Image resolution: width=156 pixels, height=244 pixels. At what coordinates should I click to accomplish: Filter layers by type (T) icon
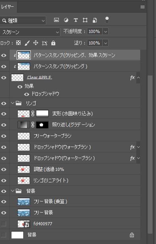pyautogui.click(x=75, y=20)
